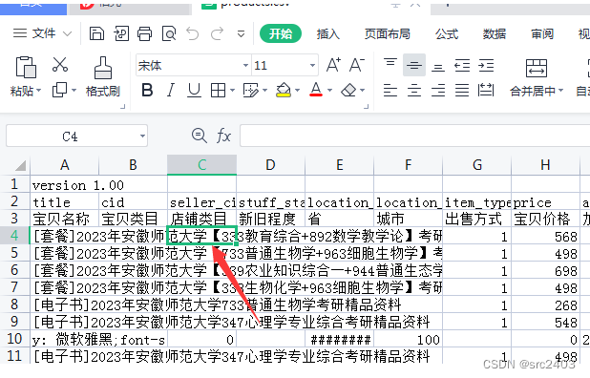Screen dimensions: 590x378
Task: Open the Insert tab (插入)
Action: tap(328, 33)
